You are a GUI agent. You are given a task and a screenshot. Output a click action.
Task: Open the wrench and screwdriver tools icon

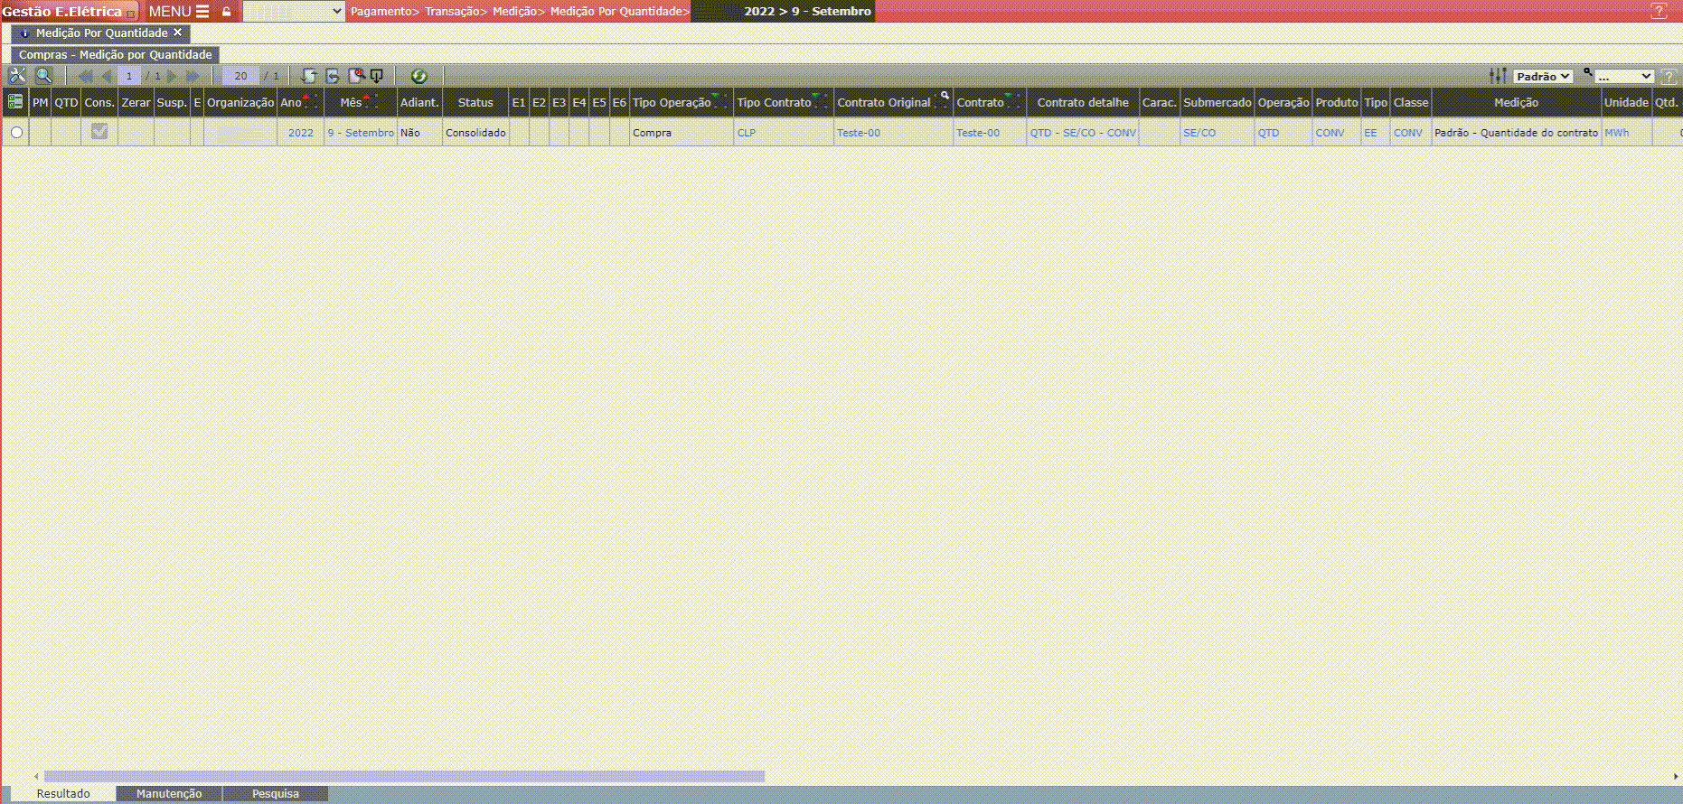[x=17, y=76]
